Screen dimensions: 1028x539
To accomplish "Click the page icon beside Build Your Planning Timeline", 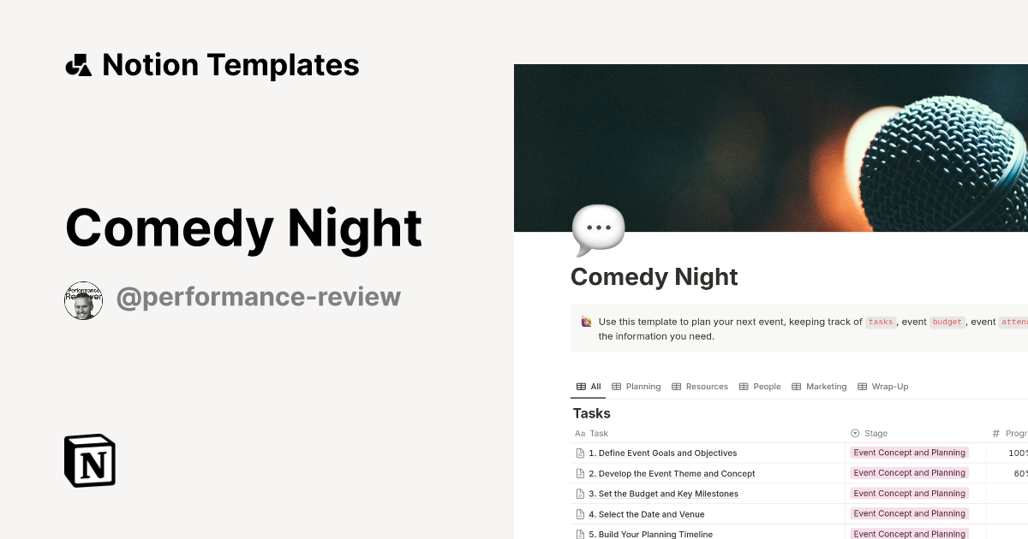I will coord(580,533).
